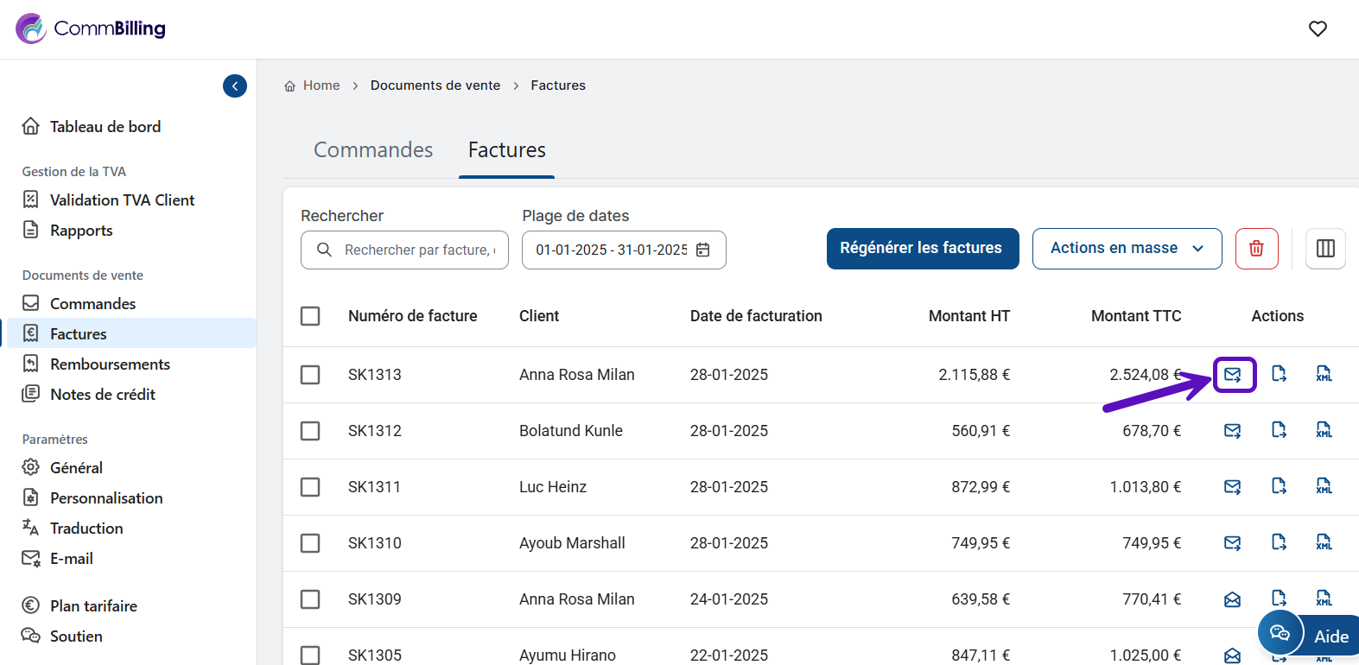
Task: Toggle the select-all header checkbox
Action: [x=310, y=316]
